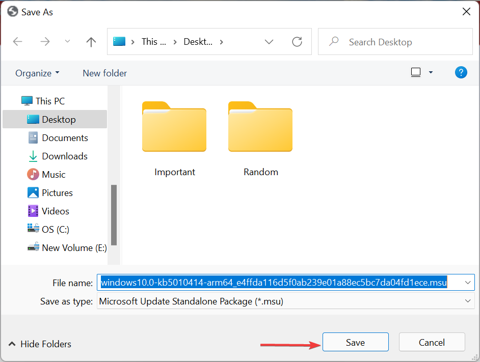Click the Downloads arrow icon
Viewport: 480px width, 362px height.
point(33,156)
